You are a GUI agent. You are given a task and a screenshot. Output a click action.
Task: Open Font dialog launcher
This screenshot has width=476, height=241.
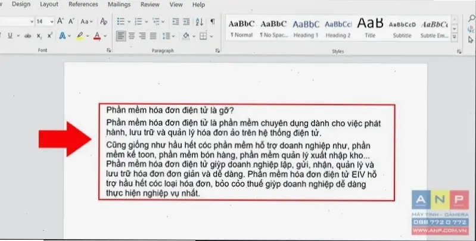tap(108, 51)
